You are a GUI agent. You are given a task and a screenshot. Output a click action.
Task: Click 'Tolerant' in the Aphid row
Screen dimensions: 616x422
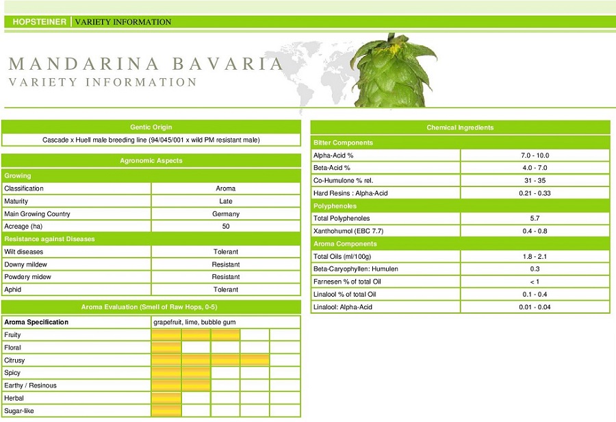[x=225, y=290]
